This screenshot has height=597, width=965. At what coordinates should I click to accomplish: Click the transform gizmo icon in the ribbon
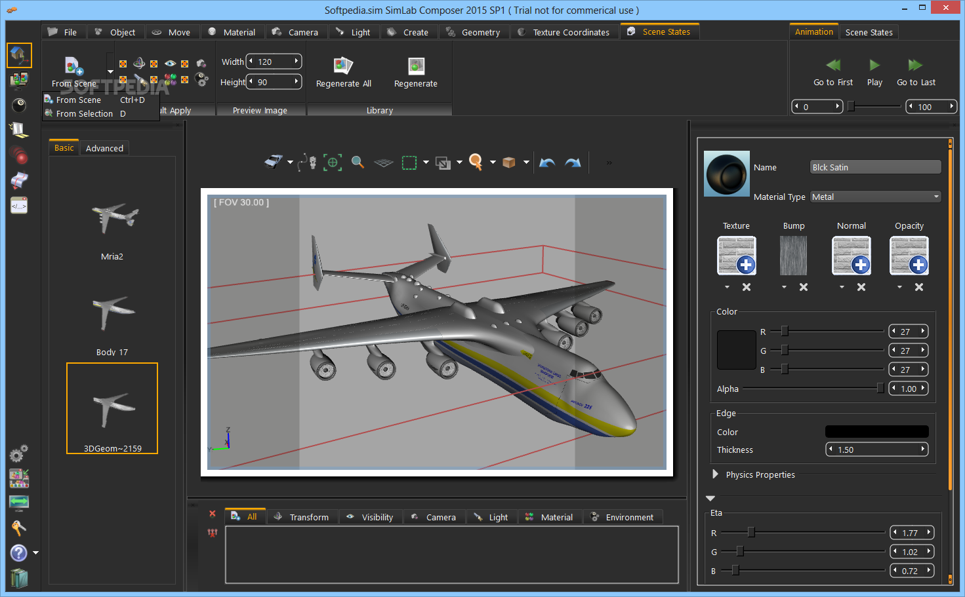139,63
